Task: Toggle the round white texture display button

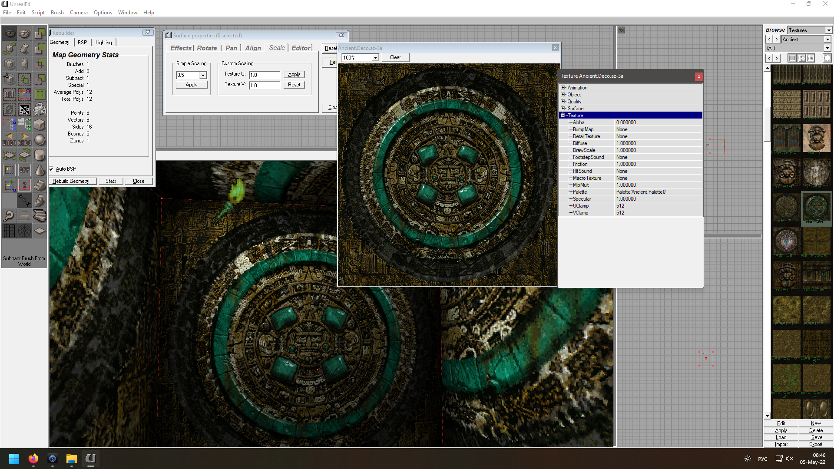Action: pyautogui.click(x=827, y=58)
